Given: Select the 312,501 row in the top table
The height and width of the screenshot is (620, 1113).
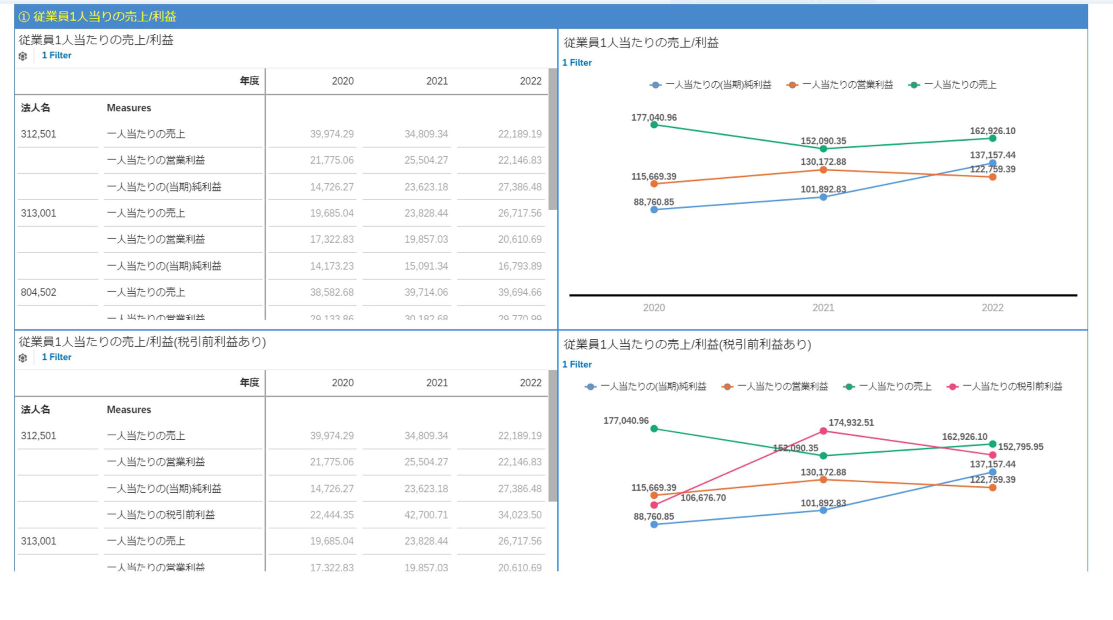Looking at the screenshot, I should pyautogui.click(x=38, y=134).
